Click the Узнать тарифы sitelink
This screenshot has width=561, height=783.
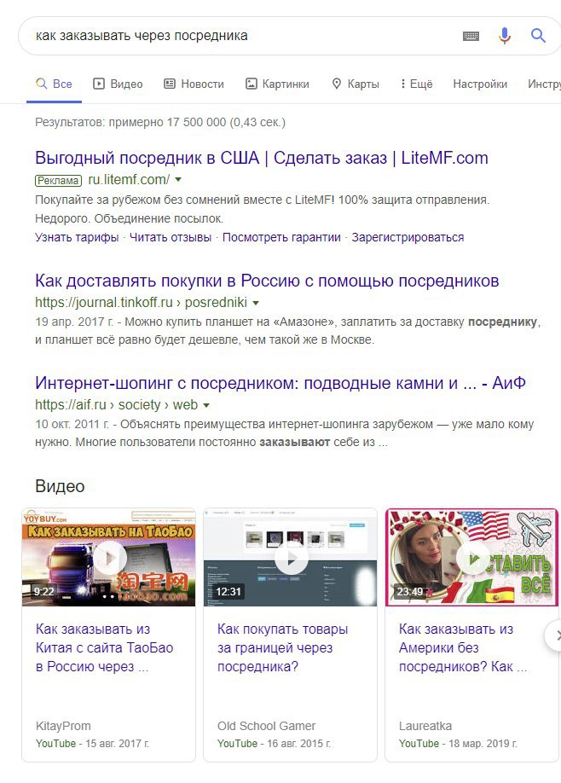click(77, 237)
